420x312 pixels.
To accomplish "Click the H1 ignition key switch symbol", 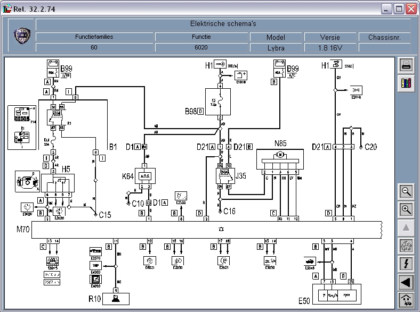I will [220, 64].
